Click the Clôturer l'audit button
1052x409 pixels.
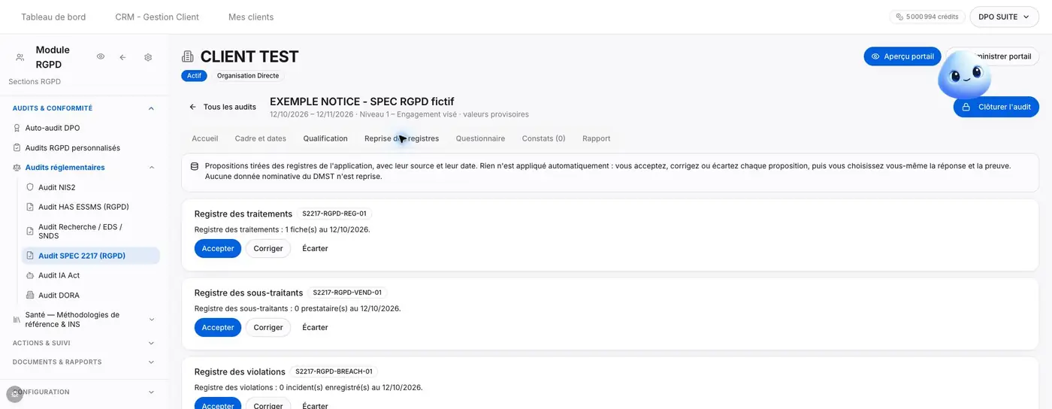996,107
